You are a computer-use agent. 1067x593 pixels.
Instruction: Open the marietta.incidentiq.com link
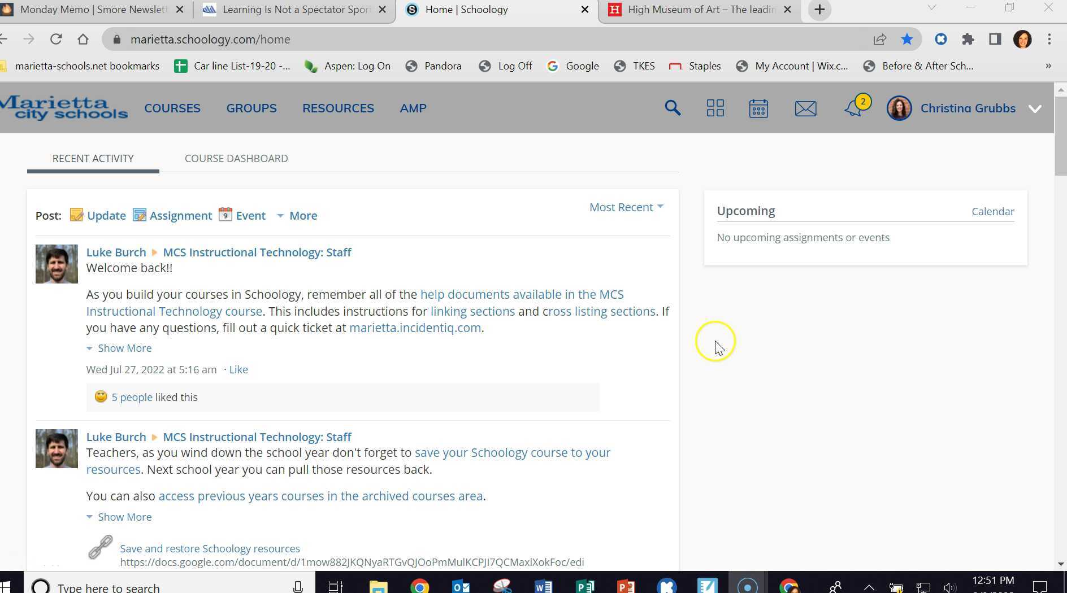pos(415,328)
